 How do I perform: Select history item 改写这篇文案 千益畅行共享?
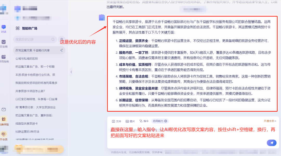39,50
